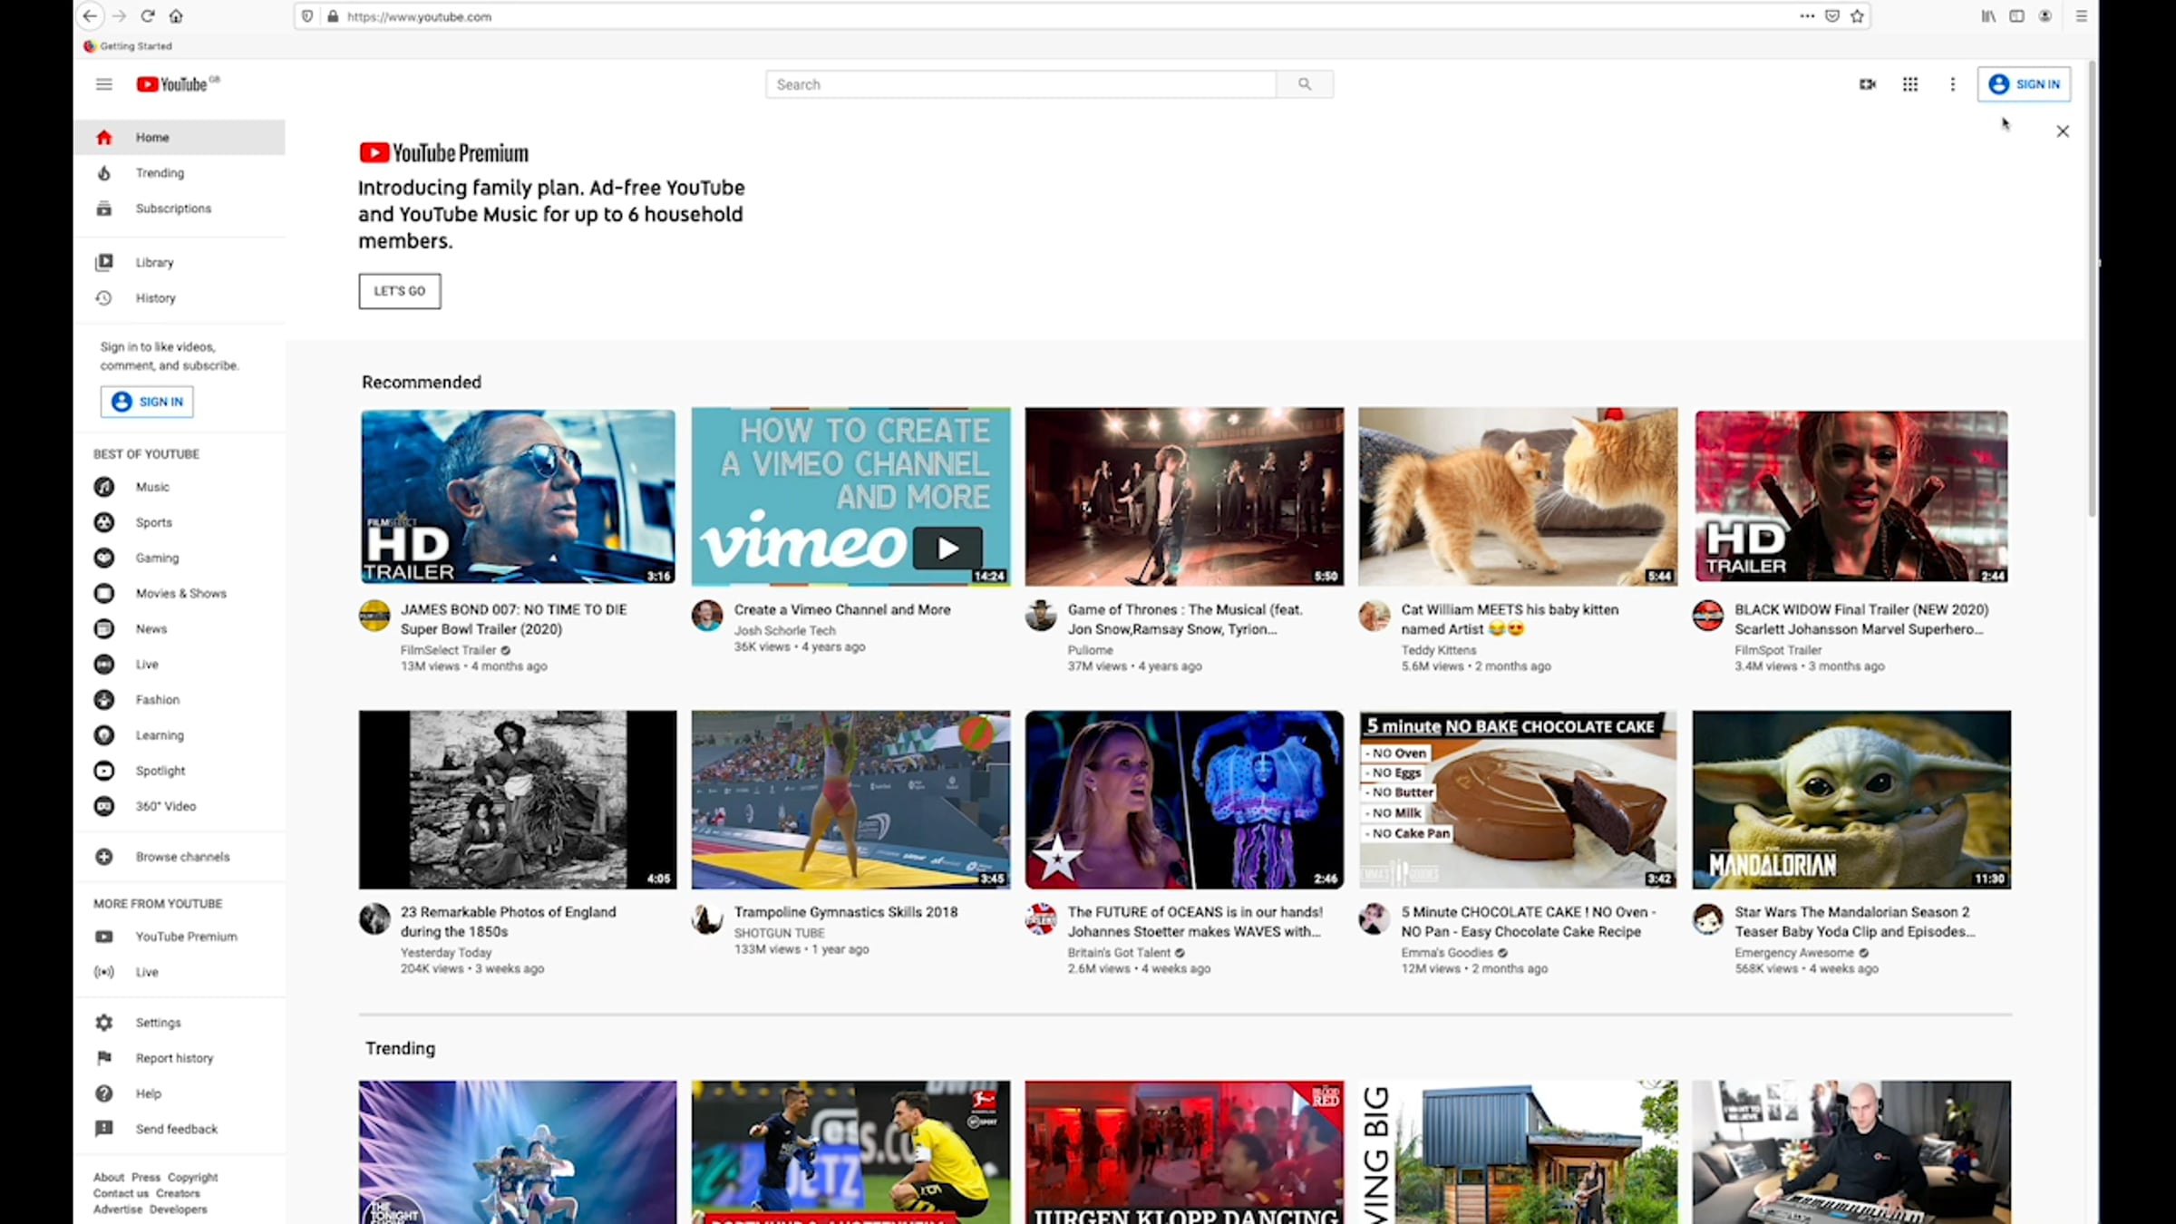
Task: Click the About footer link
Action: pyautogui.click(x=109, y=1177)
